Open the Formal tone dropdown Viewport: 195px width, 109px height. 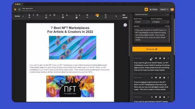[x=142, y=22]
